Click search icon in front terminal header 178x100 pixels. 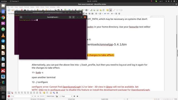point(70,17)
